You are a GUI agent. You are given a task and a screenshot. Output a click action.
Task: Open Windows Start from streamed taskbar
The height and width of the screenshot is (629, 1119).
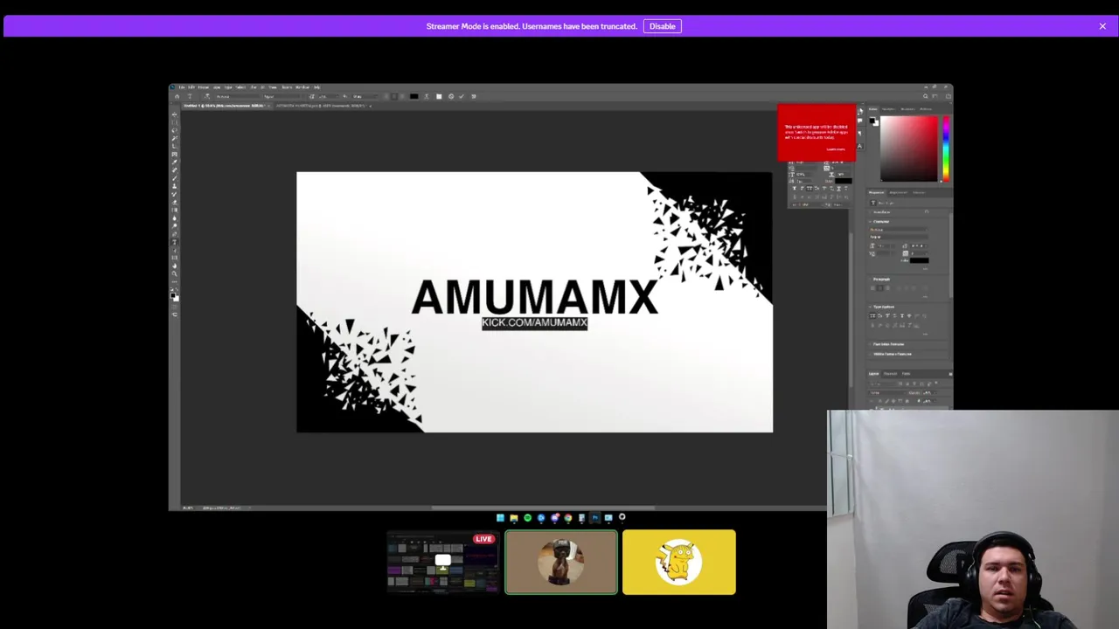500,517
